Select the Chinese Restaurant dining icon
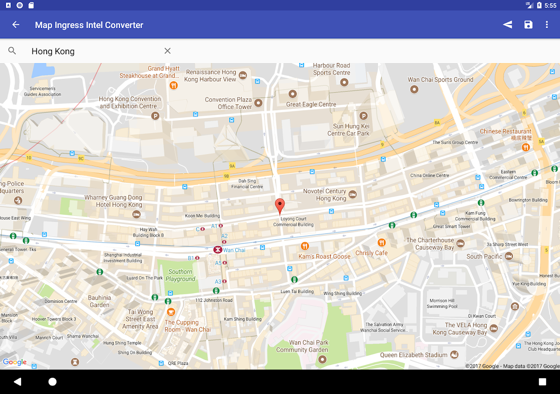This screenshot has height=394, width=560. (526, 147)
